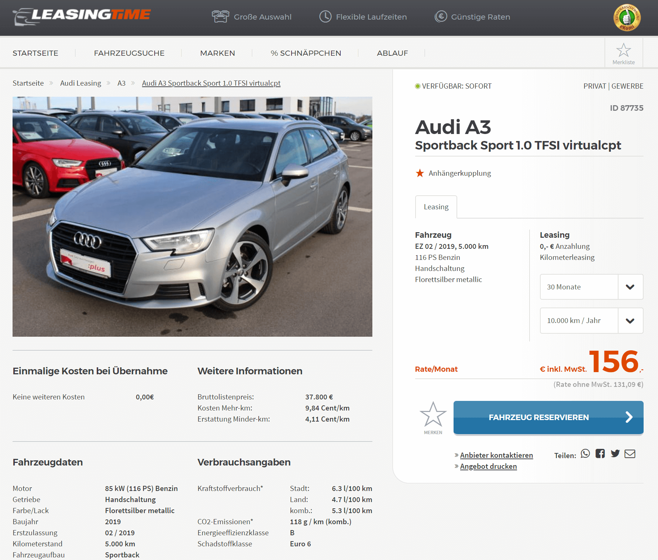Click the green availability dot icon
658x560 pixels.
[418, 86]
